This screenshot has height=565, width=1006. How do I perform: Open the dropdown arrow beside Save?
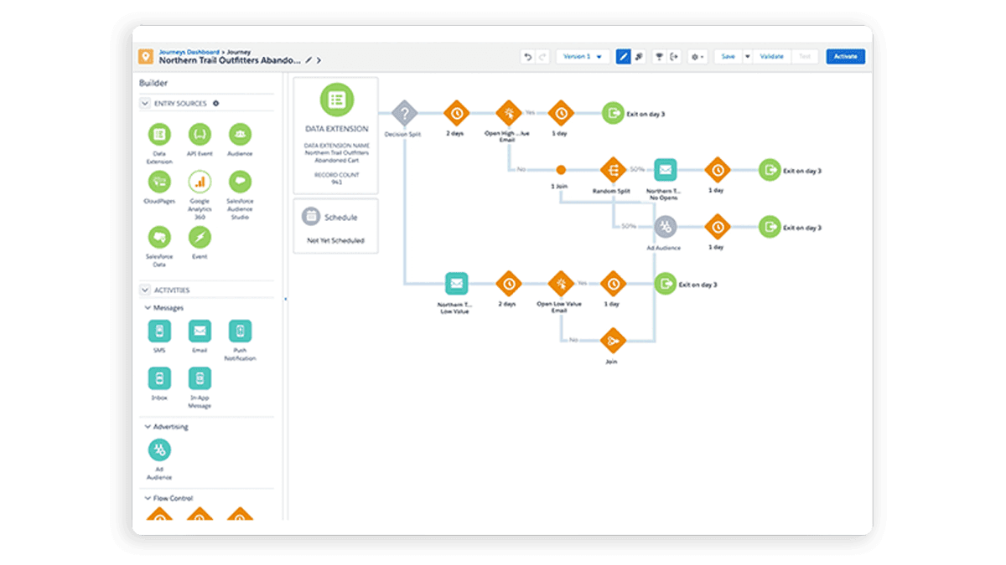747,57
